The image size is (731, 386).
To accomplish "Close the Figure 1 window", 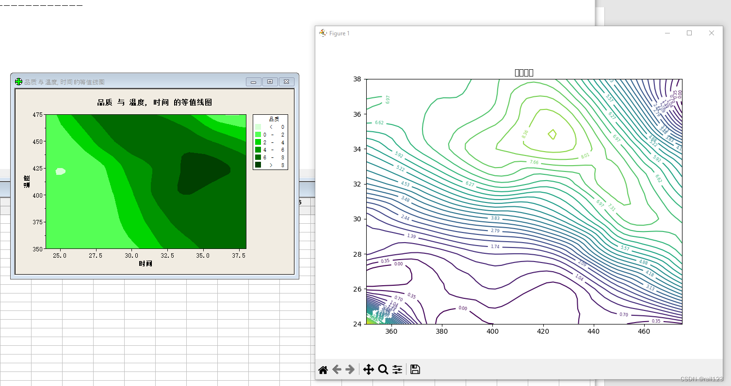I will click(x=711, y=33).
